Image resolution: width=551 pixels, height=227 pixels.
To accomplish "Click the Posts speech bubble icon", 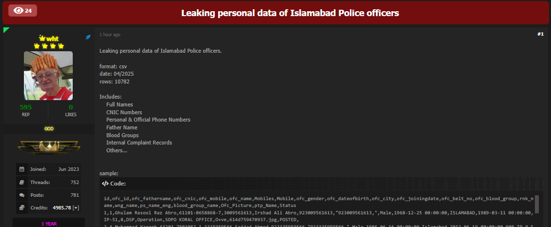I will pyautogui.click(x=21, y=195).
